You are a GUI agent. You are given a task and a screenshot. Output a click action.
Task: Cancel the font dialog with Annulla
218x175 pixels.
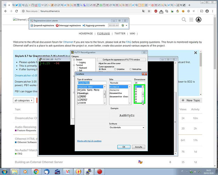[x=138, y=147]
